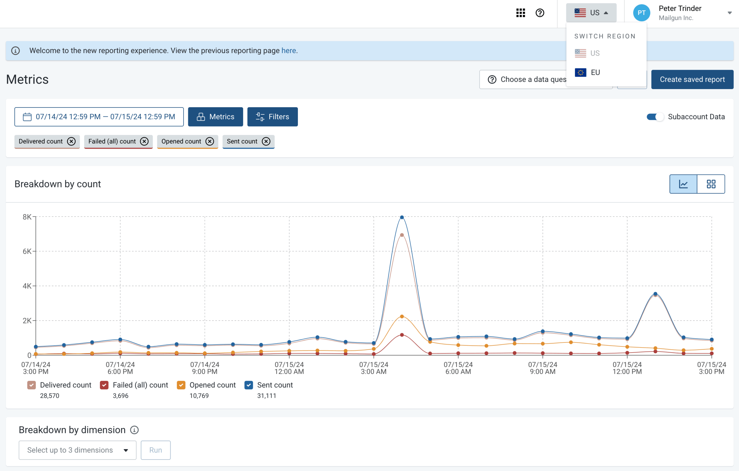Uncheck Failed (all) count legend checkbox

click(x=104, y=385)
